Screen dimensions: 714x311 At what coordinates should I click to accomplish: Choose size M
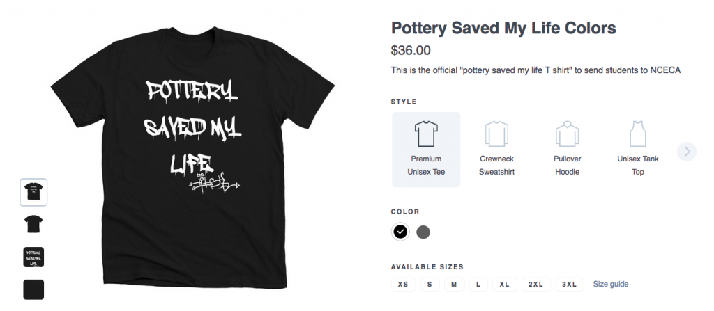(454, 284)
